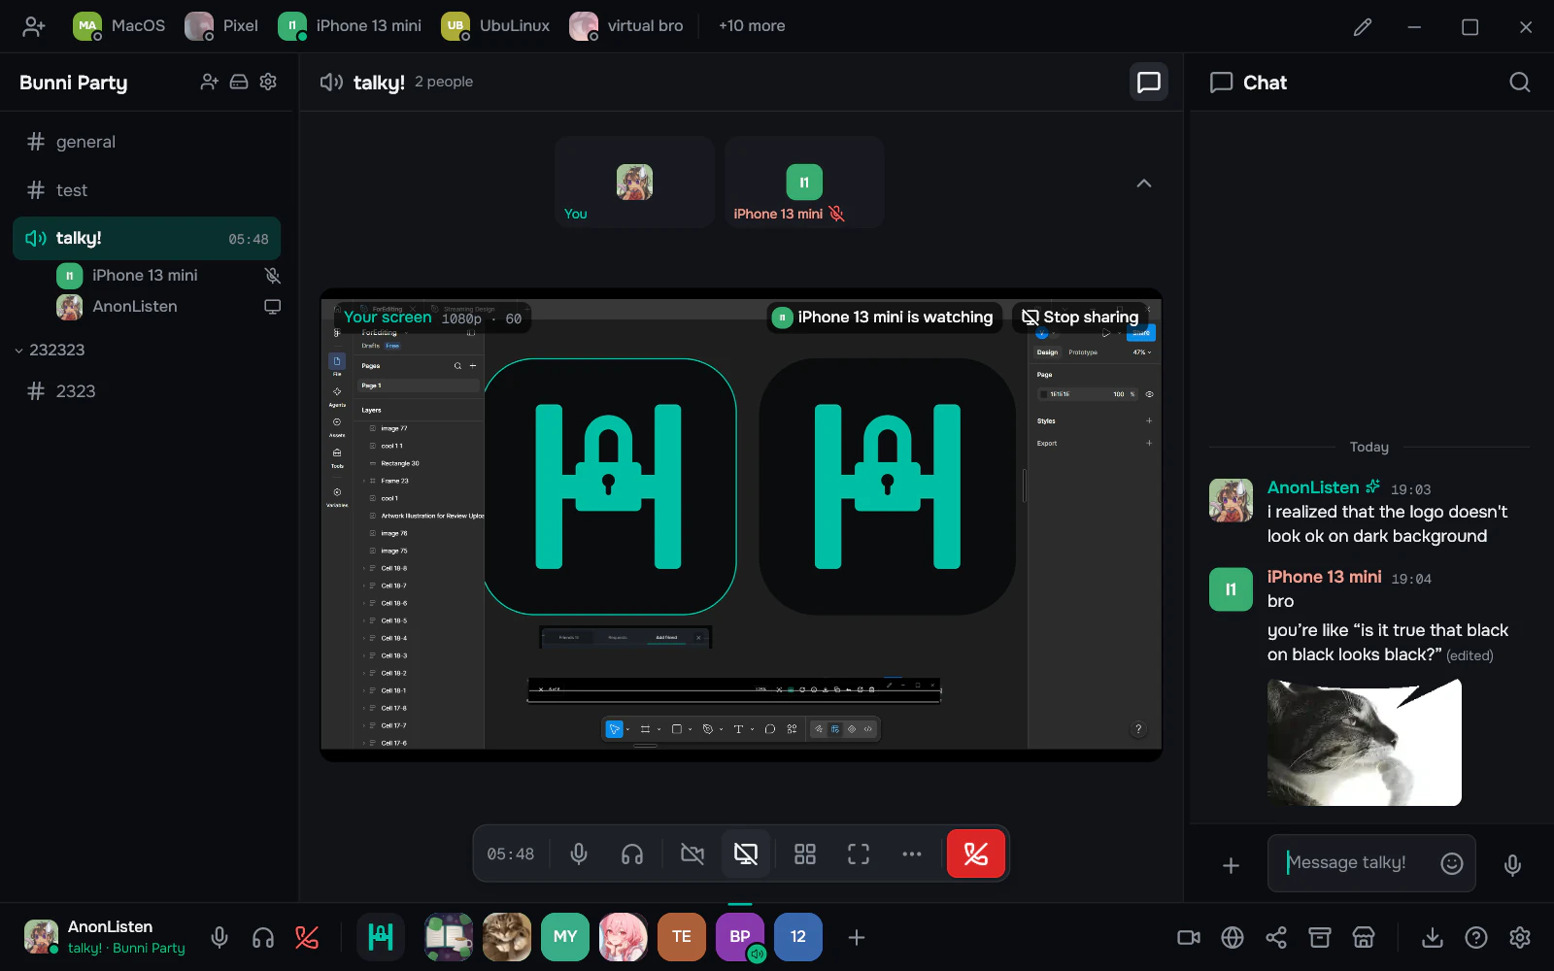Toggle the chat panel button in call header
The height and width of the screenshot is (971, 1554).
pyautogui.click(x=1149, y=83)
